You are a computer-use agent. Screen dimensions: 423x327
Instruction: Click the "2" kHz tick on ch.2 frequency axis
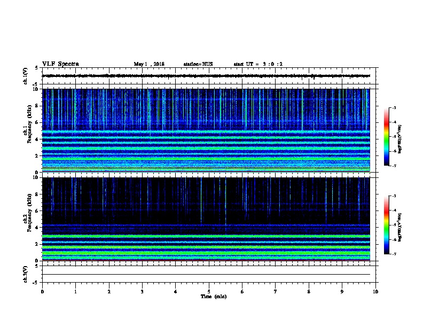point(36,244)
